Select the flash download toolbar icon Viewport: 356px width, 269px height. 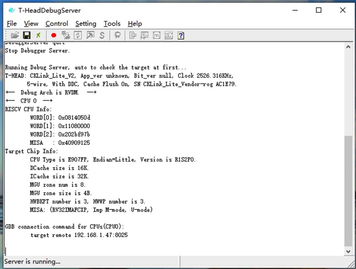pyautogui.click(x=90, y=35)
